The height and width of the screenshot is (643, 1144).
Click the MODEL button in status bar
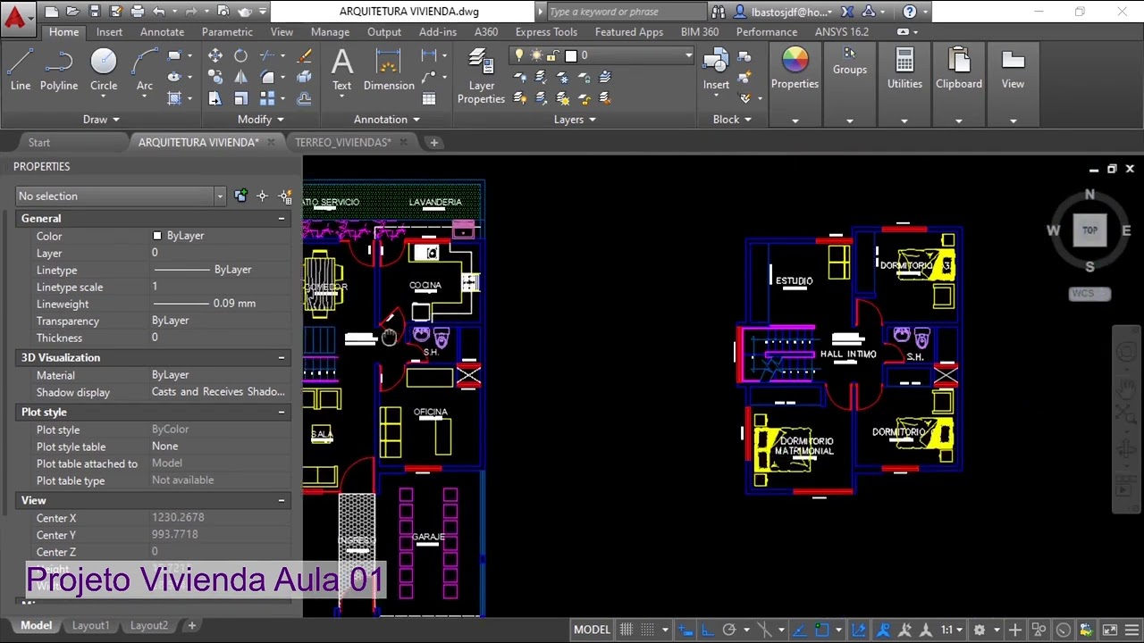(x=592, y=630)
